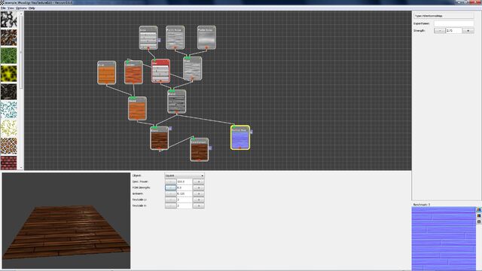Increase Spec. Power with its plus button
The image size is (482, 271).
point(199,181)
